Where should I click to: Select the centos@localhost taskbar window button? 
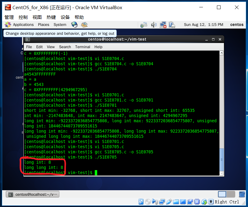point(33,194)
